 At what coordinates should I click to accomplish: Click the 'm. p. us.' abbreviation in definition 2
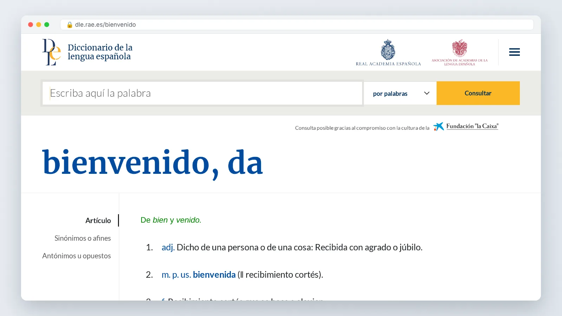176,275
